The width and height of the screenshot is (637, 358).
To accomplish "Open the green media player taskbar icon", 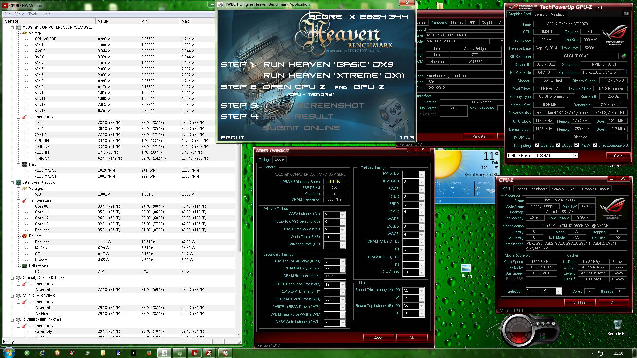I will coord(27,353).
